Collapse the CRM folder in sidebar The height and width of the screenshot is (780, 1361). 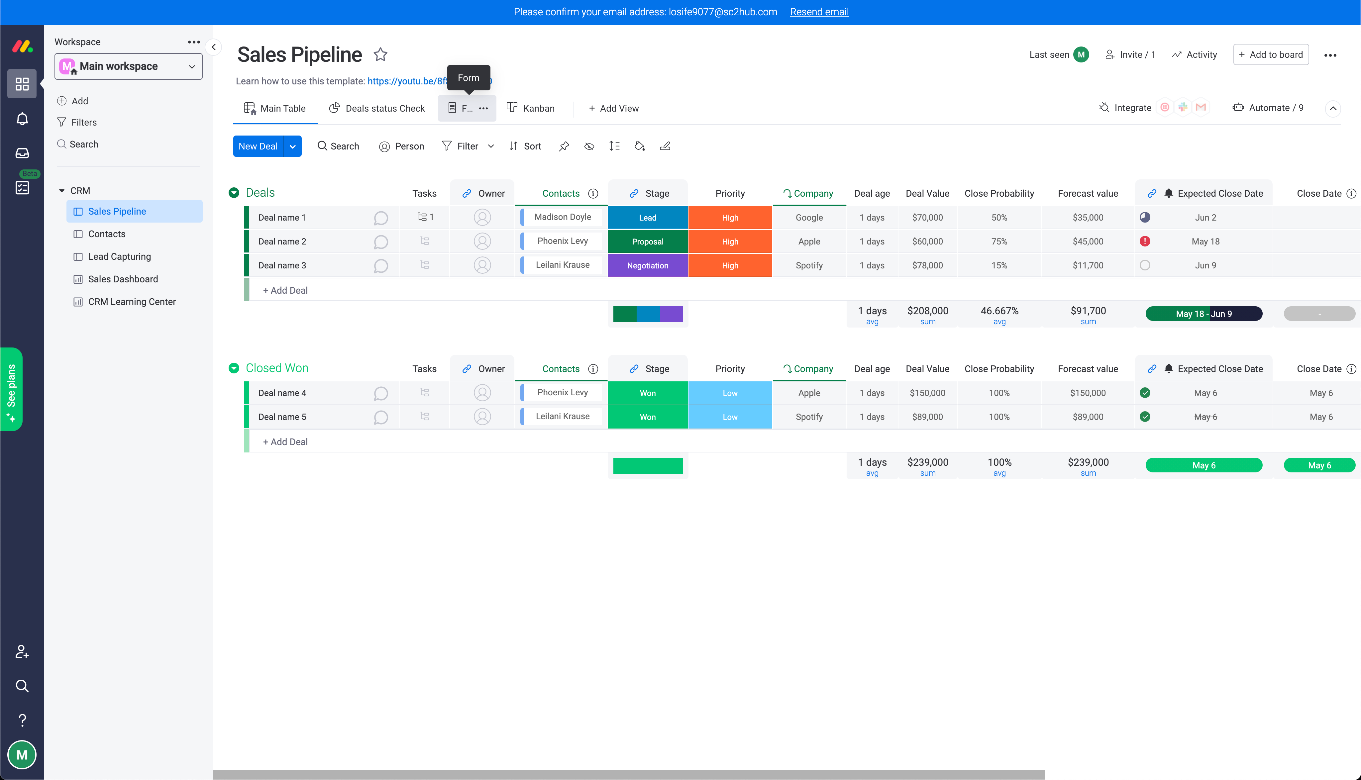tap(61, 191)
